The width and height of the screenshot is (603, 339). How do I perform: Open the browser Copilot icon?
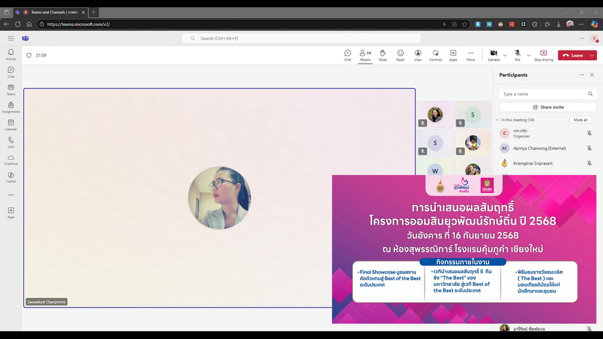(595, 24)
